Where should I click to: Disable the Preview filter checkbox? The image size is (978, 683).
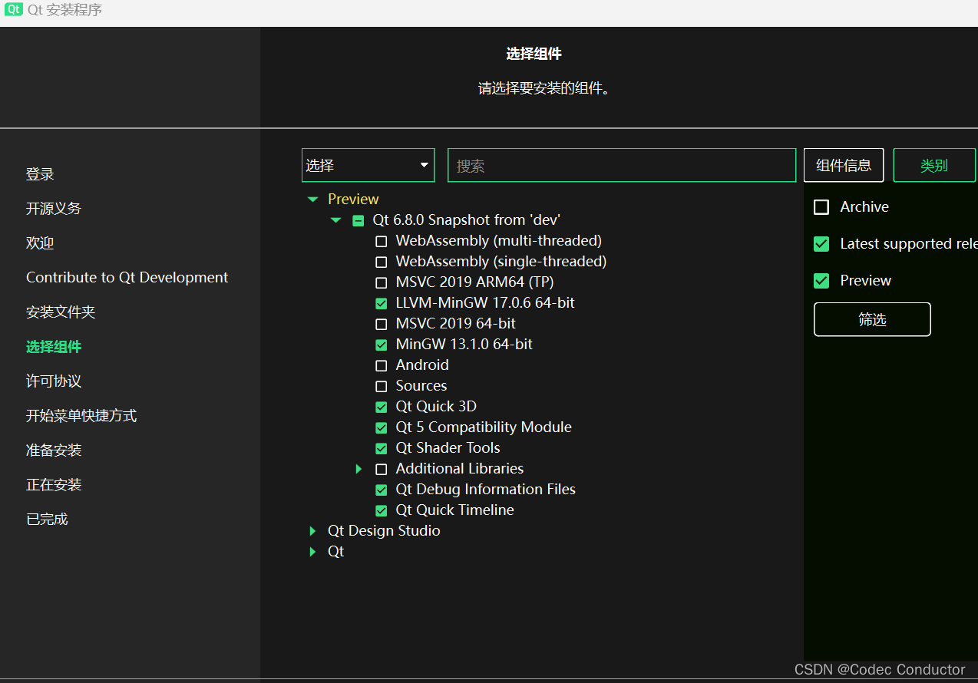pos(821,281)
